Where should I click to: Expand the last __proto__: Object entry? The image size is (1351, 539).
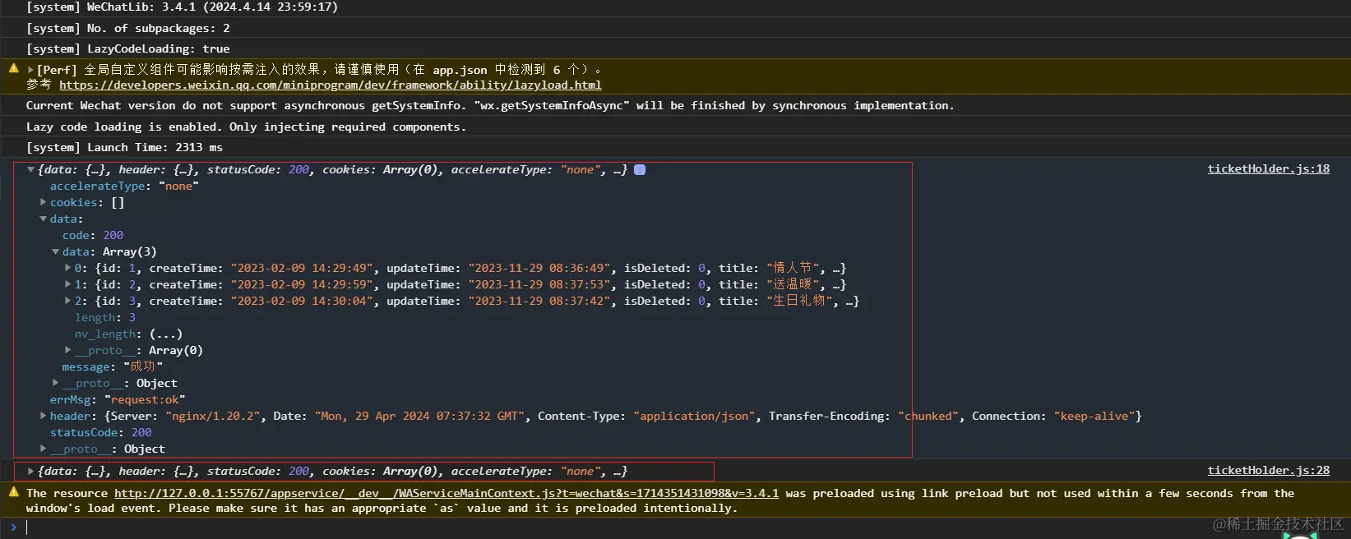pyautogui.click(x=44, y=449)
